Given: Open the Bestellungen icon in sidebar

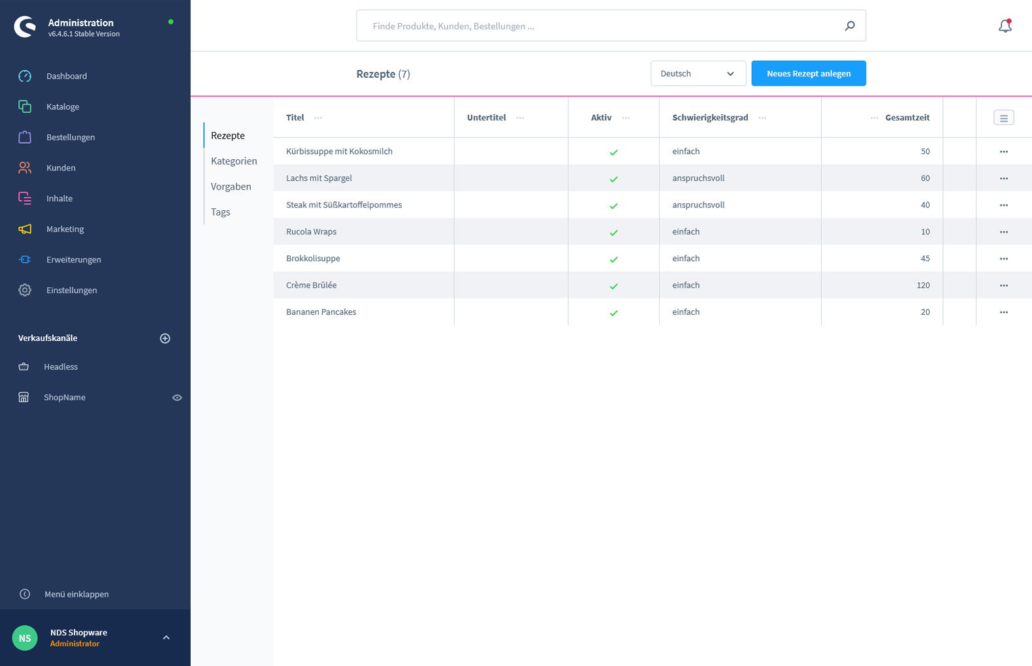Looking at the screenshot, I should (25, 137).
